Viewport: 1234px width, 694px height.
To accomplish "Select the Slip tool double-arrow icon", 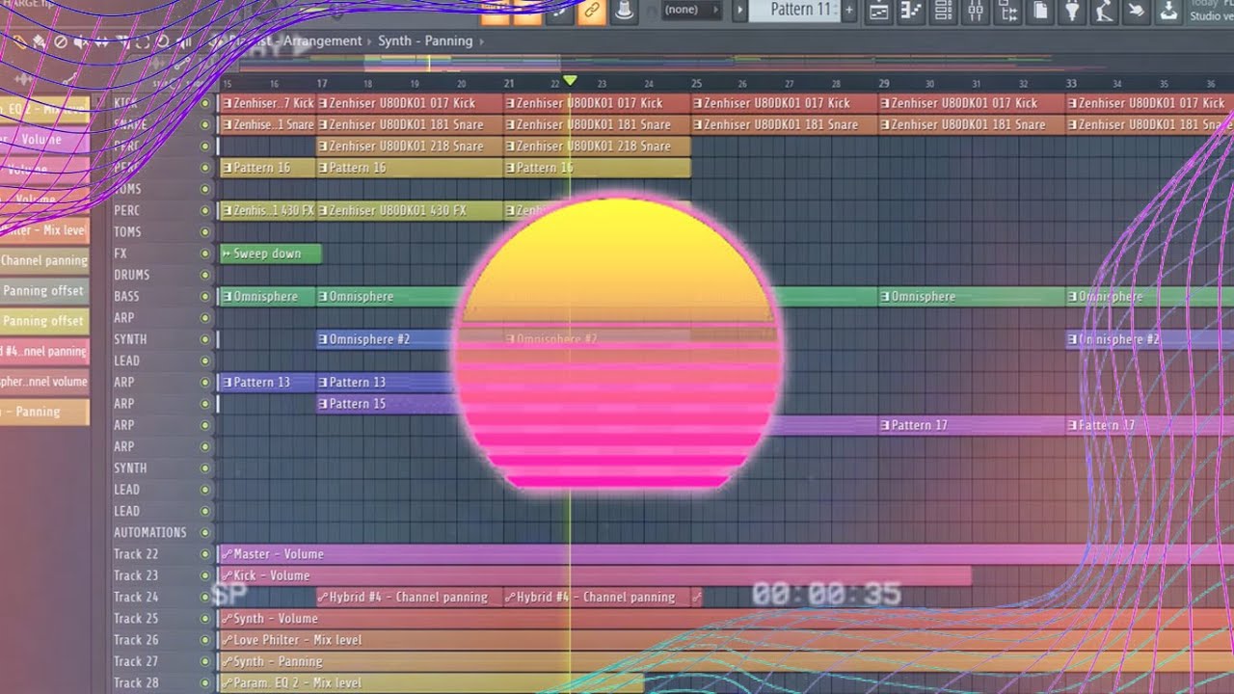I will click(x=101, y=41).
